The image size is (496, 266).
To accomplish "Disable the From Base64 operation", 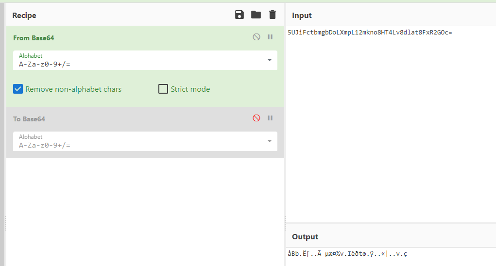I will click(x=257, y=37).
